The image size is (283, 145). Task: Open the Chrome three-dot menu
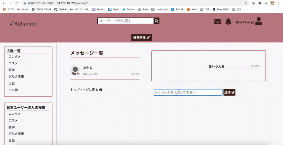279,3
